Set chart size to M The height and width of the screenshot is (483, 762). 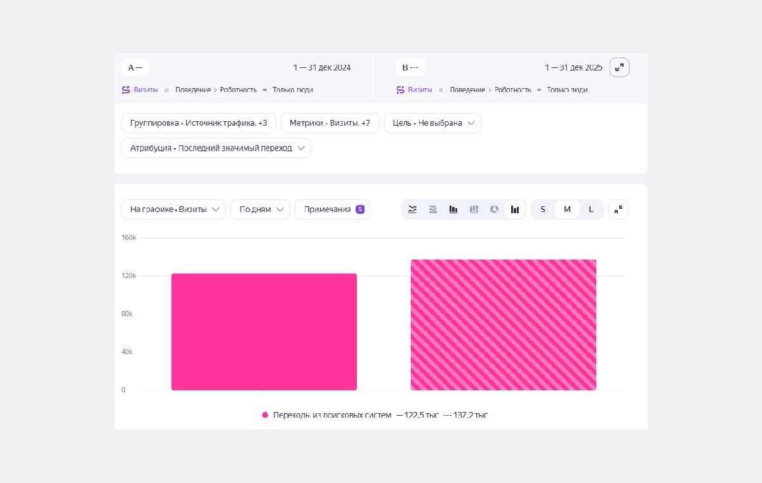(567, 209)
